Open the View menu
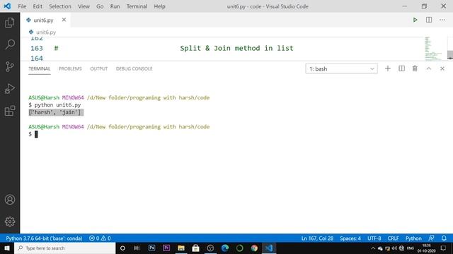This screenshot has height=254, width=453. 84,6
